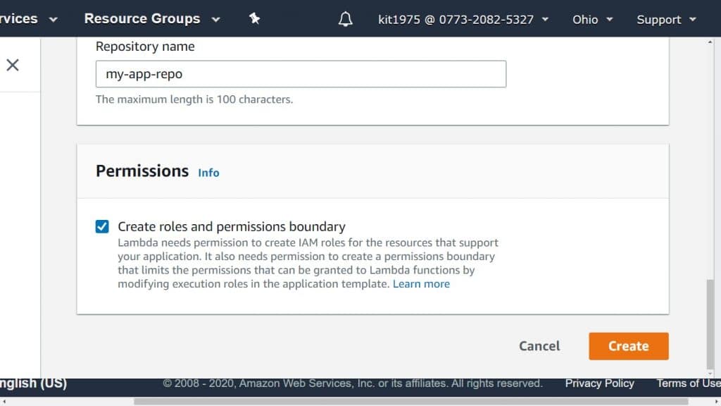The width and height of the screenshot is (721, 406).
Task: Open the Privacy Policy footer link
Action: 599,383
